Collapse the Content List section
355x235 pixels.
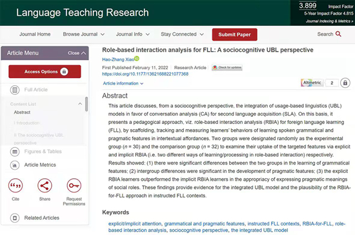pos(80,104)
